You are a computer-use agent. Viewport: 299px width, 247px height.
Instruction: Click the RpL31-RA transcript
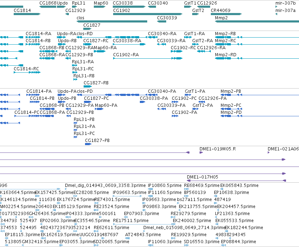pos(74,65)
